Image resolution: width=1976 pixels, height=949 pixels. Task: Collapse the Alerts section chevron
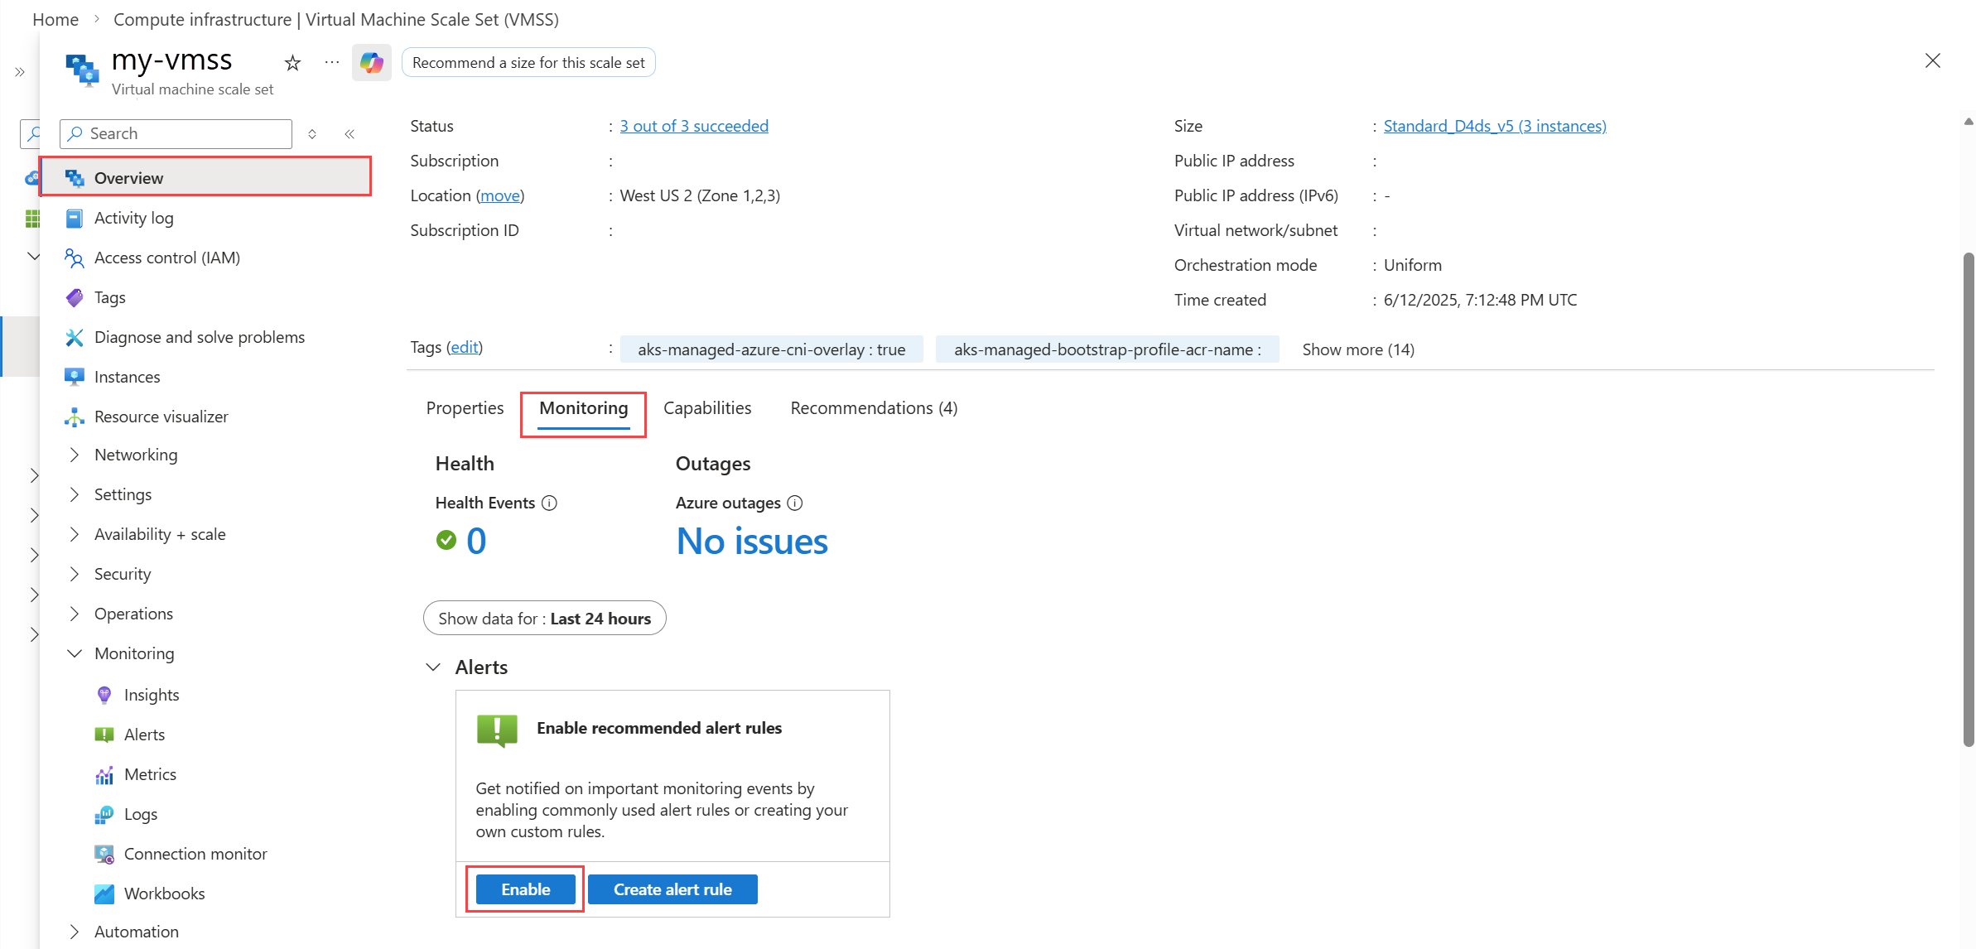coord(433,667)
